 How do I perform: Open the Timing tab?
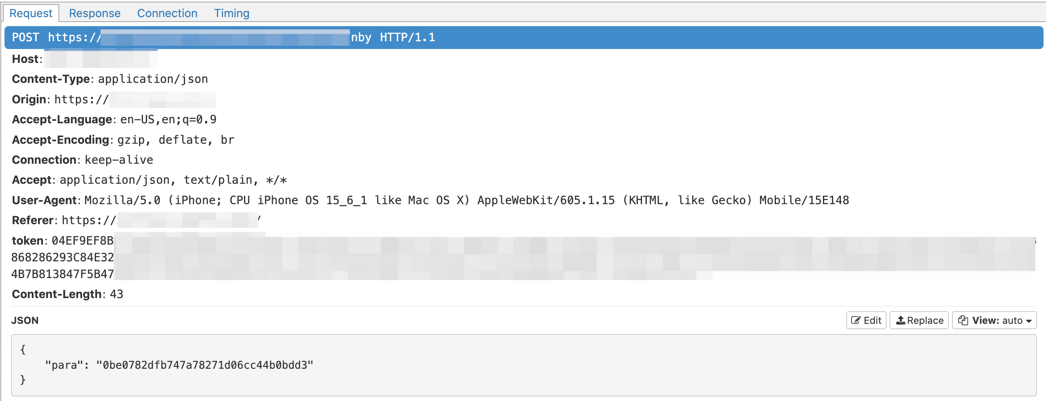coord(231,13)
